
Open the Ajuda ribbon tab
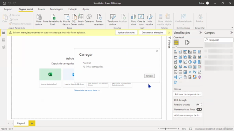coord(86,9)
